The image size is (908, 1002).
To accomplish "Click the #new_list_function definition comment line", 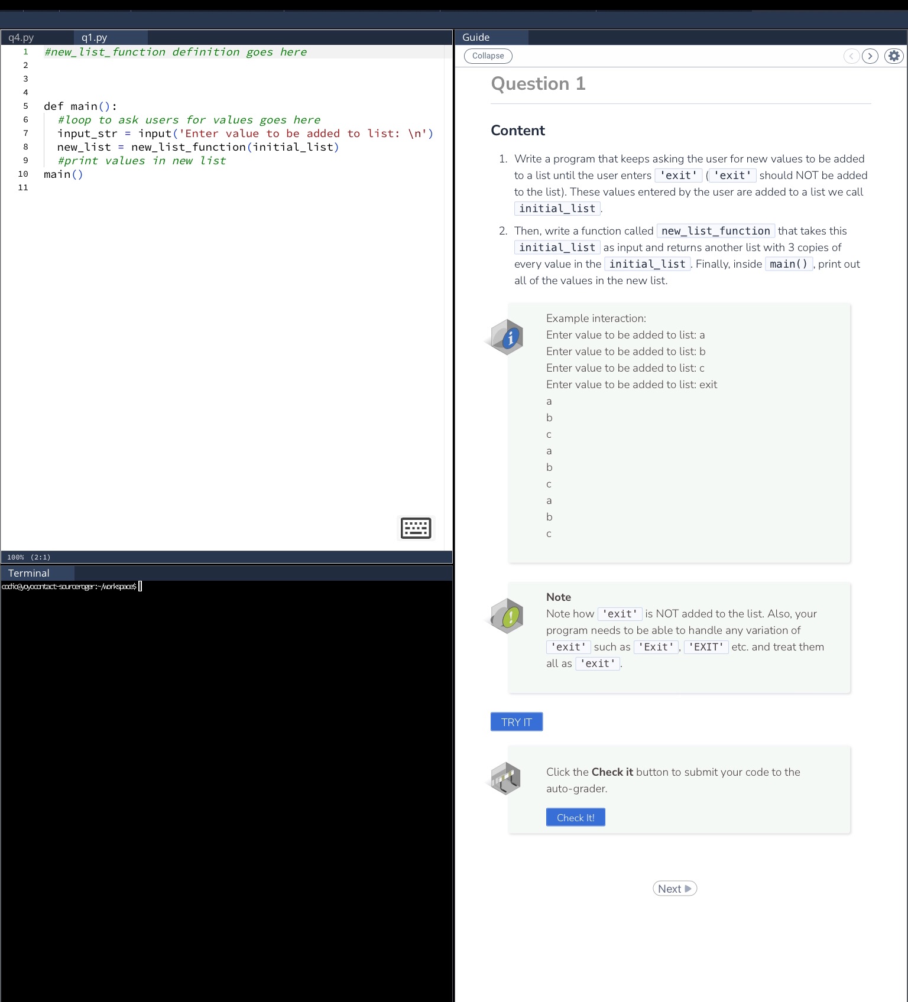I will pos(176,52).
